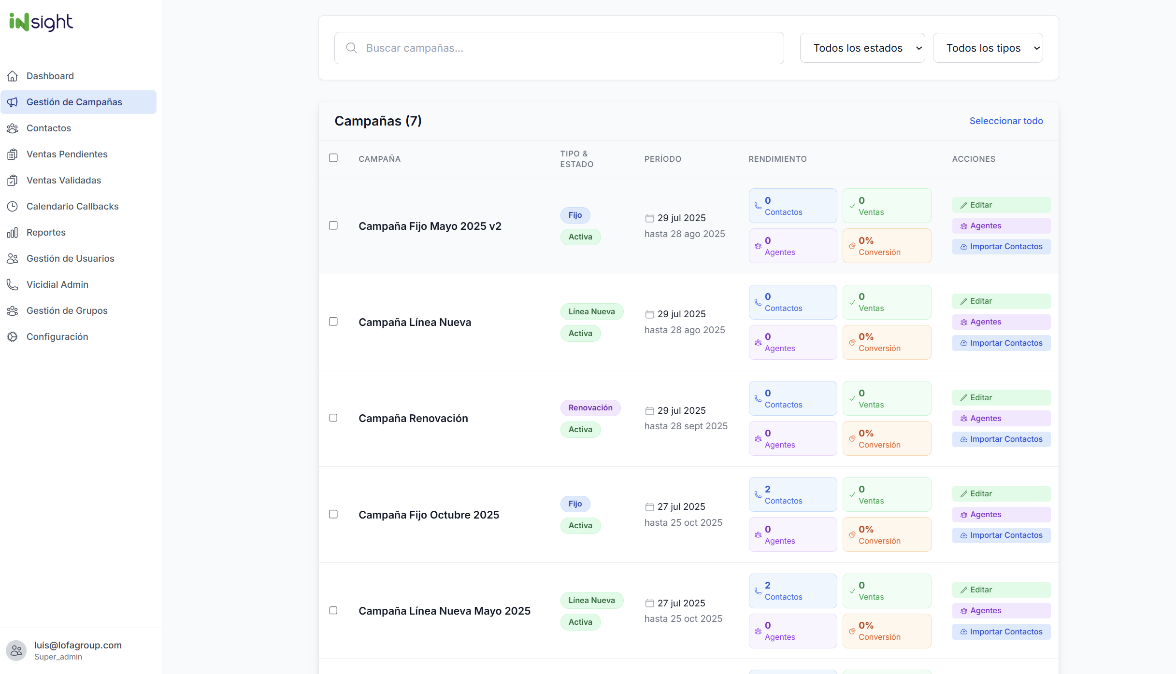Open Gestión de Usuarios menu item
The image size is (1176, 674).
71,258
